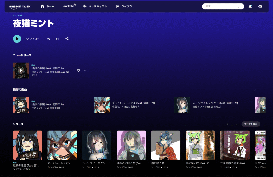Share the artist page

point(67,39)
